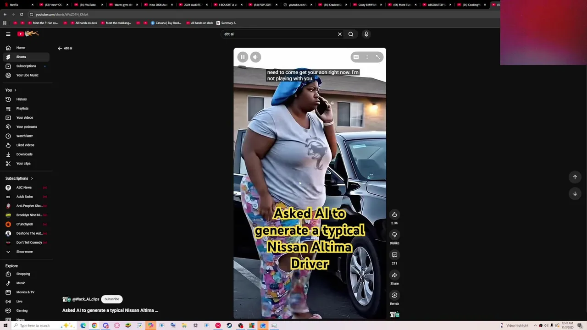Open the @Wack_AI_clips channel
The height and width of the screenshot is (330, 587).
[x=85, y=299]
